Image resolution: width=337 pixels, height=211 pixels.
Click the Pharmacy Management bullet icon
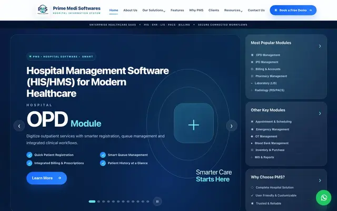point(252,76)
